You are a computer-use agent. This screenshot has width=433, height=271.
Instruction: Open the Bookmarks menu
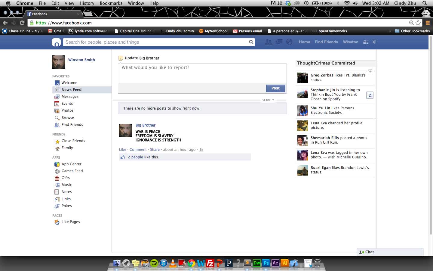111,3
